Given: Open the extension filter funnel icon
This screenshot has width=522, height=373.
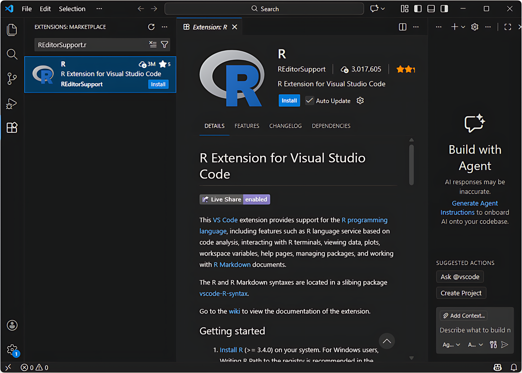Looking at the screenshot, I should 165,44.
